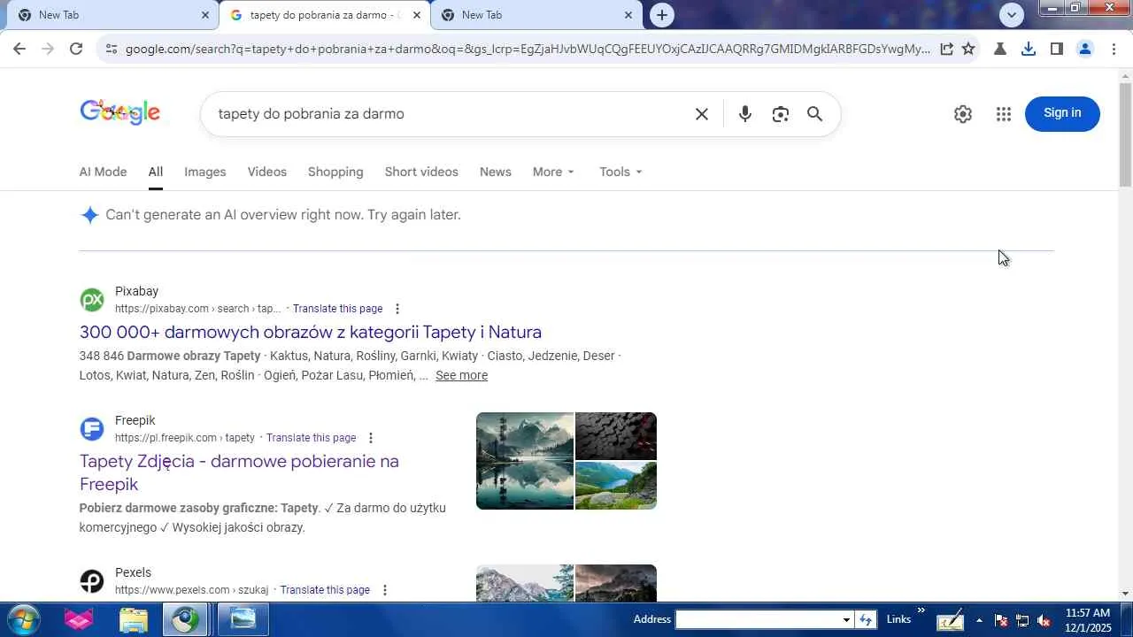The image size is (1133, 637).
Task: Show Videos results
Action: [267, 172]
